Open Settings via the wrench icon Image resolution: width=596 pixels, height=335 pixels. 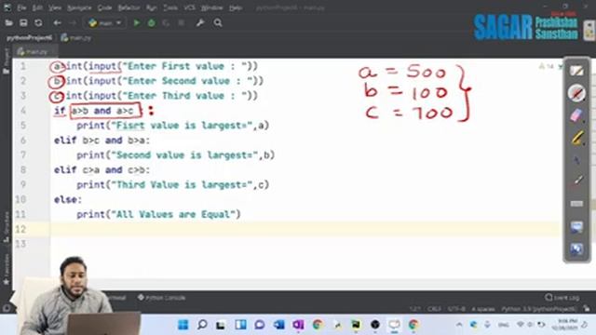tap(200, 23)
